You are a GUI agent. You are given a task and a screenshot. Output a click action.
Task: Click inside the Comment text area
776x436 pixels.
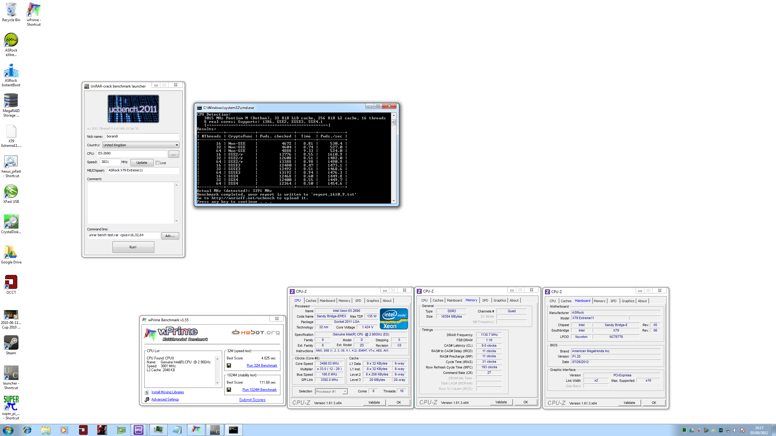click(x=131, y=203)
